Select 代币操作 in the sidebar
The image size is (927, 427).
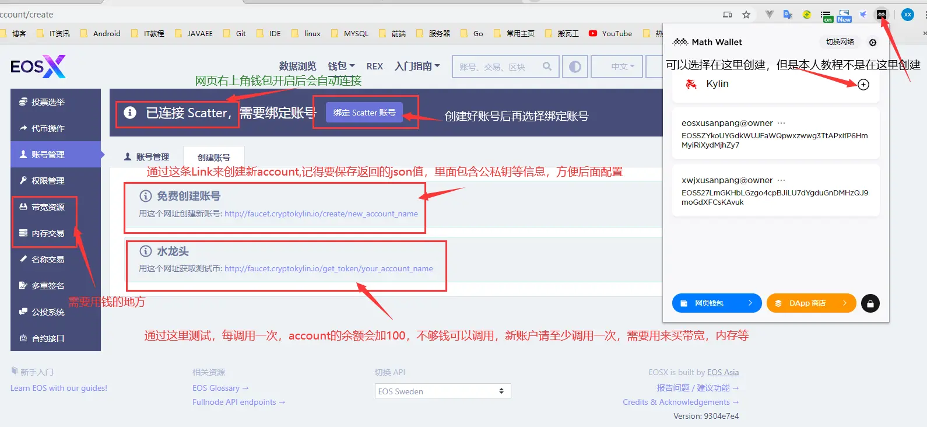tap(55, 128)
